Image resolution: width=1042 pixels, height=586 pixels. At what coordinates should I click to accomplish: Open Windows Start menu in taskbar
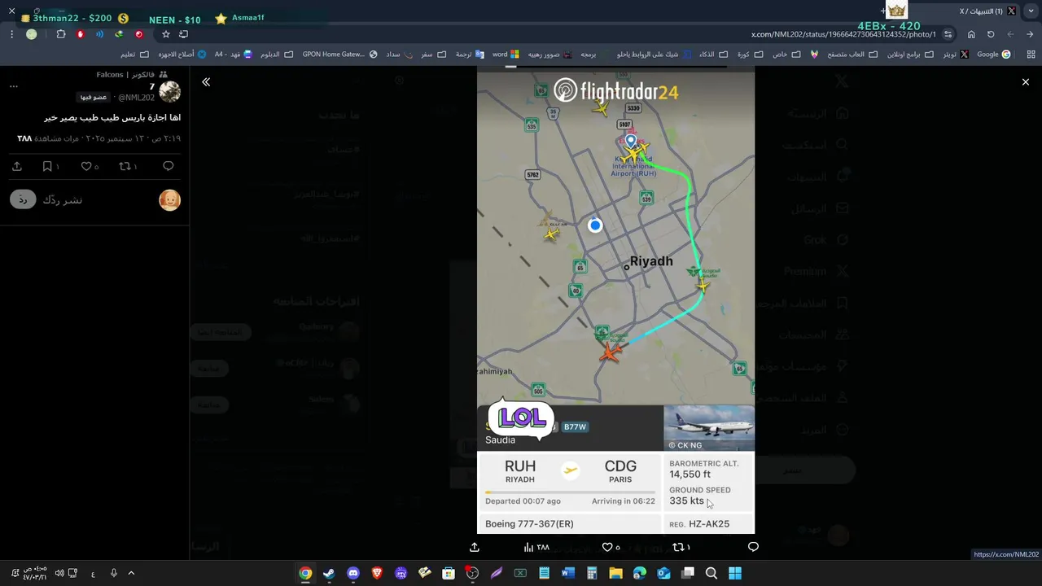(x=735, y=573)
